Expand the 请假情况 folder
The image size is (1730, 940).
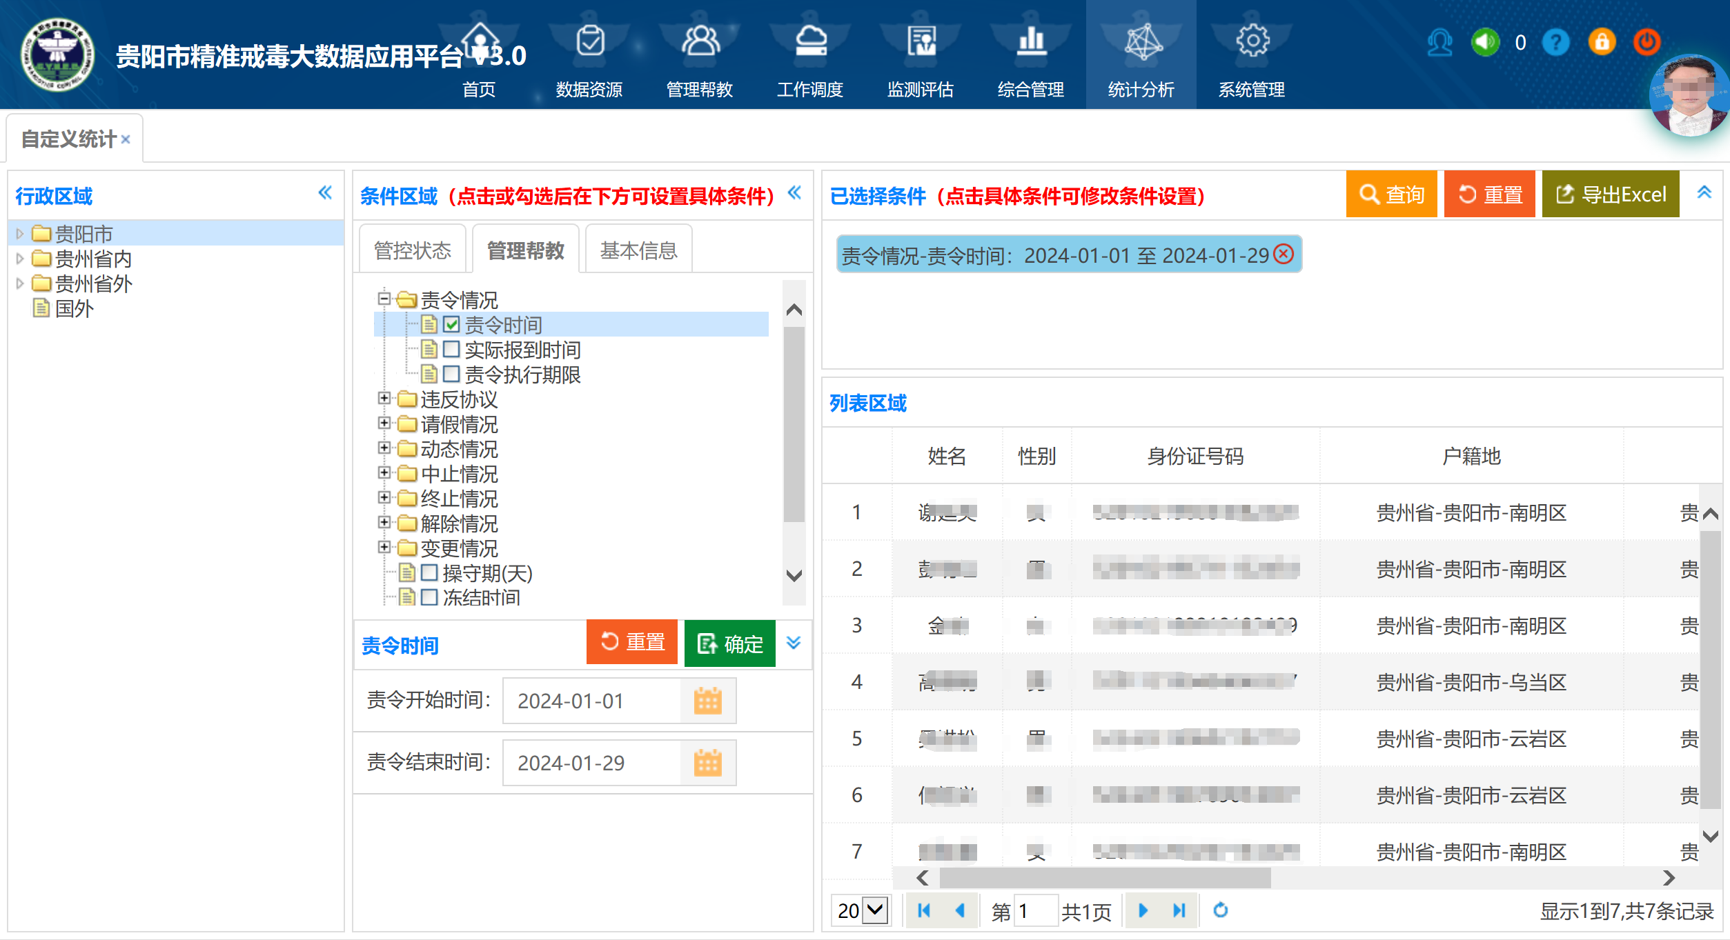384,423
